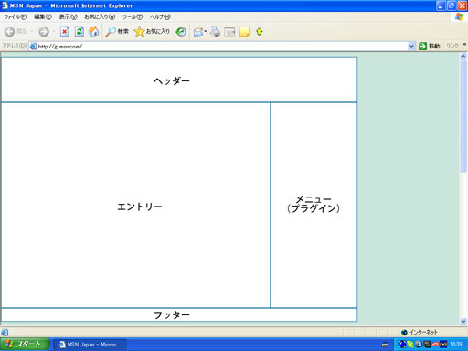The height and width of the screenshot is (351, 468).
Task: Expand the address bar URL dropdown
Action: click(x=411, y=47)
